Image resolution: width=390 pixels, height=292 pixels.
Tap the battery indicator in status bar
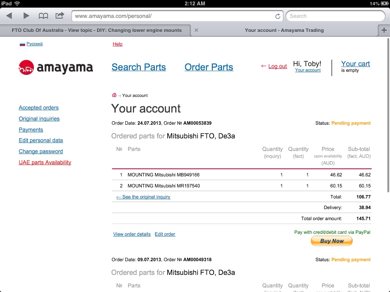click(384, 3)
